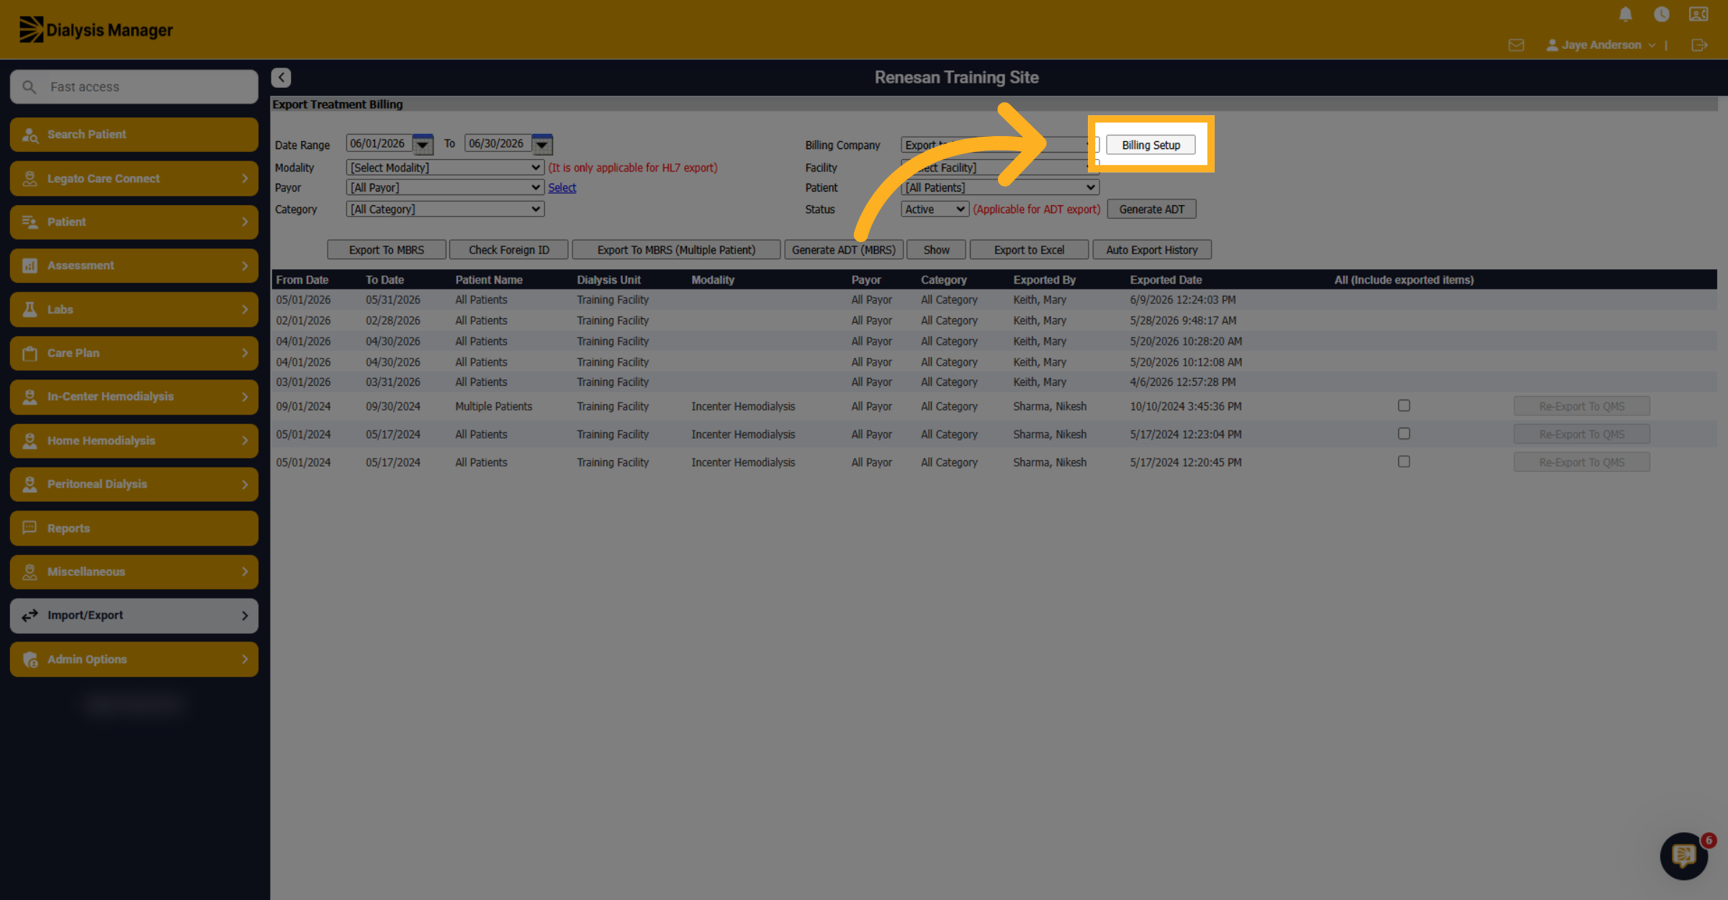Click the Show button
The height and width of the screenshot is (900, 1728).
936,250
